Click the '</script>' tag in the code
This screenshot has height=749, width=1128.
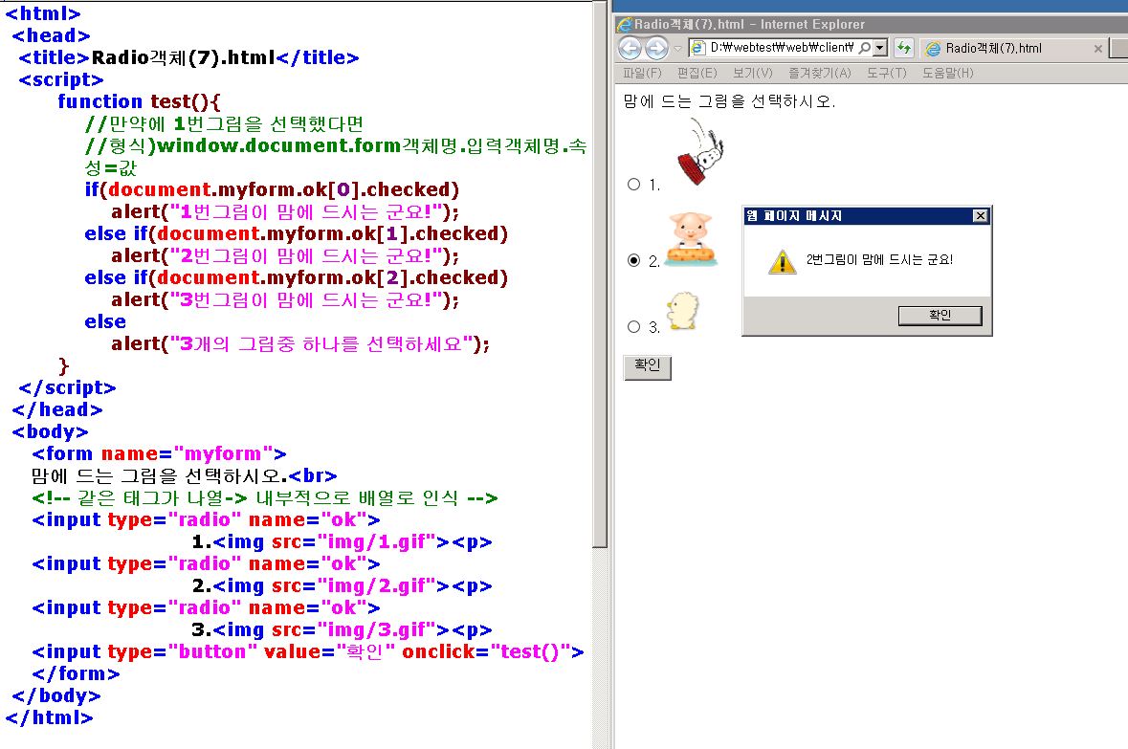(67, 387)
